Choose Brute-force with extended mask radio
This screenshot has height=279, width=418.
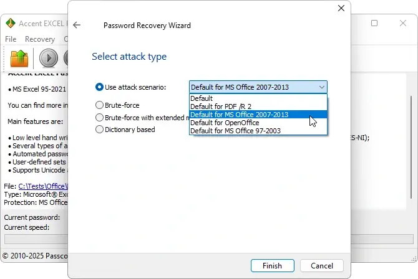click(99, 118)
